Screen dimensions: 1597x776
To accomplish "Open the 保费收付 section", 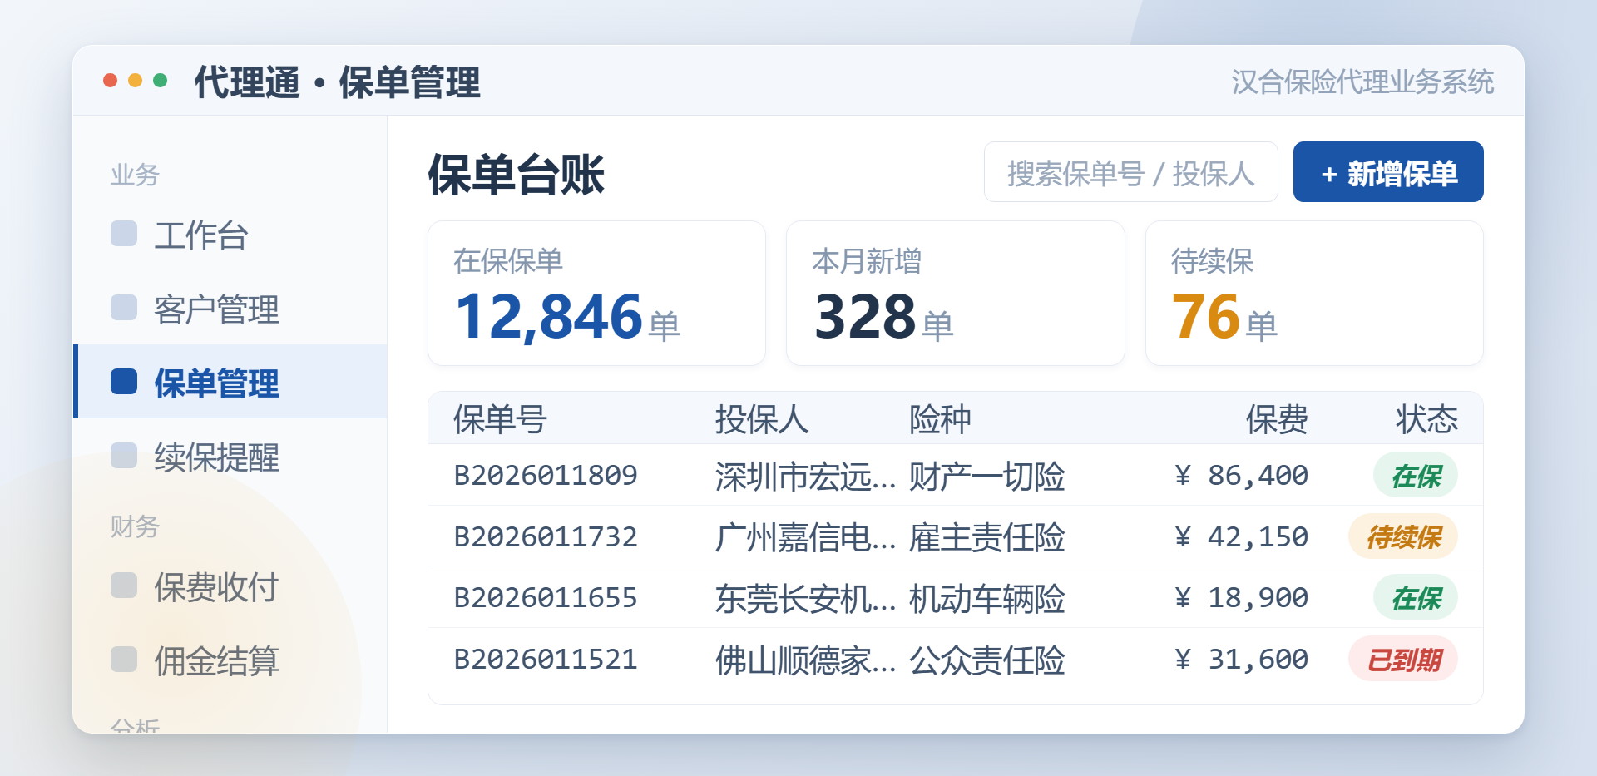I will [230, 586].
